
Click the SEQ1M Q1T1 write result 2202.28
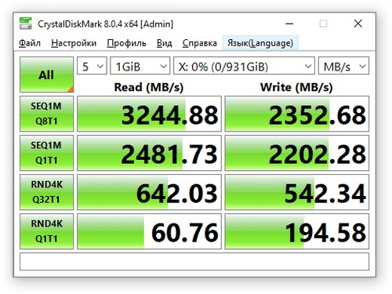click(x=297, y=153)
